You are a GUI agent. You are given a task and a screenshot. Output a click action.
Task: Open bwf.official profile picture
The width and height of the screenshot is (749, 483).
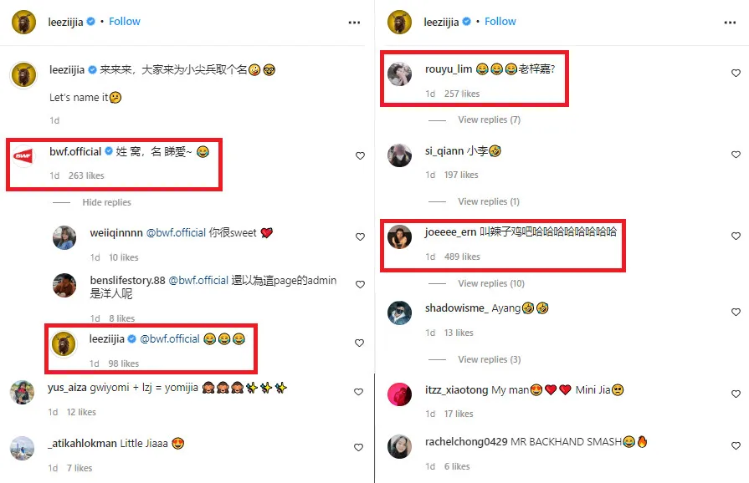pyautogui.click(x=23, y=156)
